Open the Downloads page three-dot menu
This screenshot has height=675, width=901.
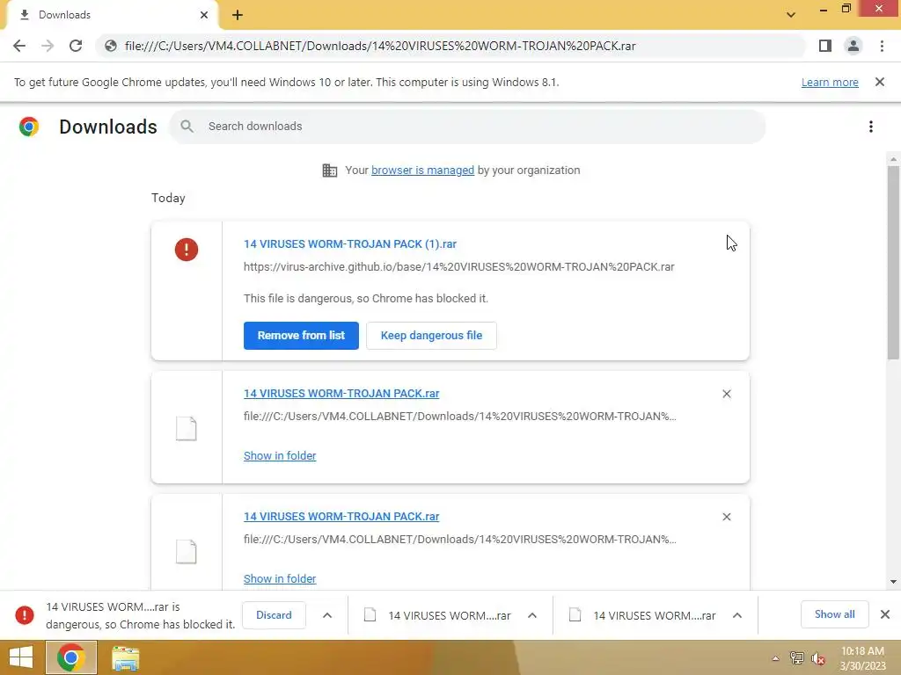click(871, 127)
